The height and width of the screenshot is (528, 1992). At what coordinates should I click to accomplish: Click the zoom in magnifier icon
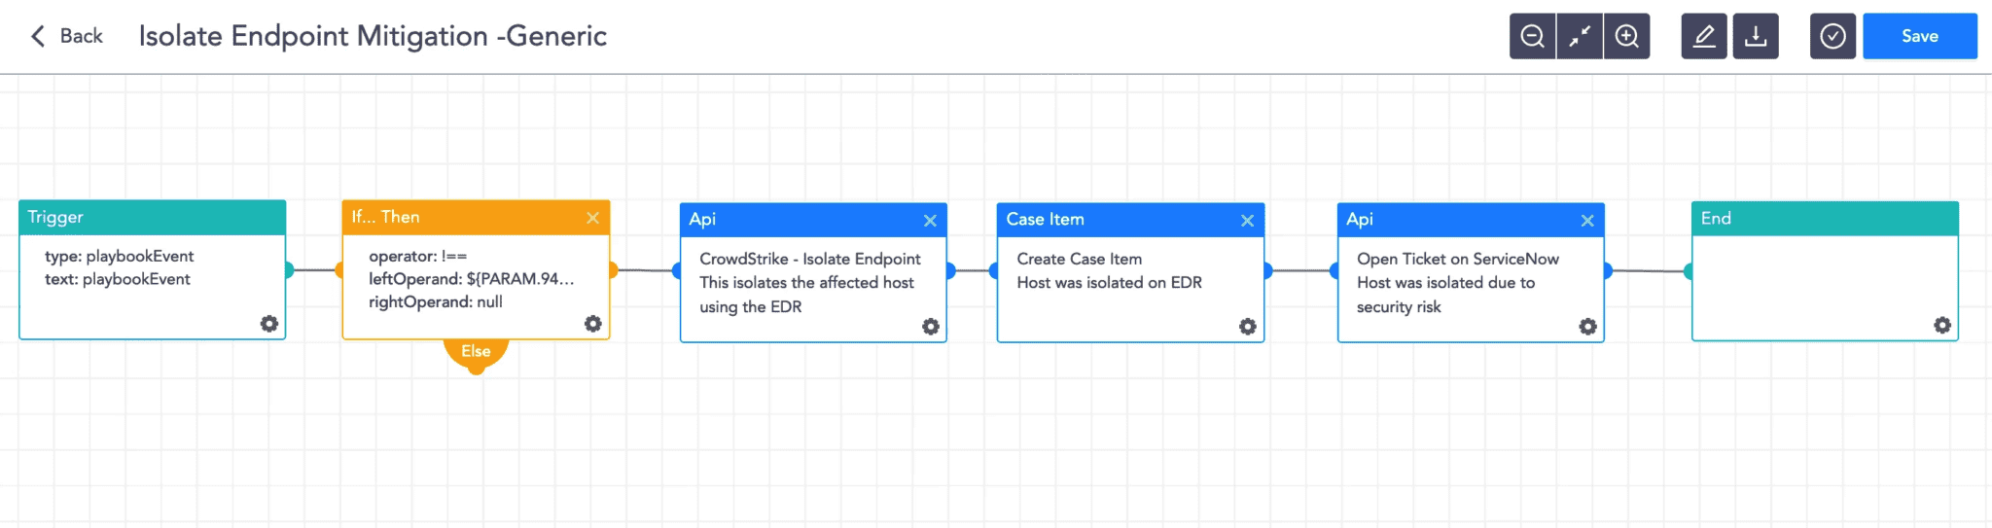1627,36
